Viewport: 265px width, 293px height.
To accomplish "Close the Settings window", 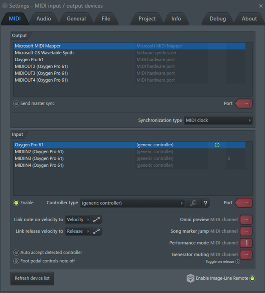I will (x=260, y=6).
